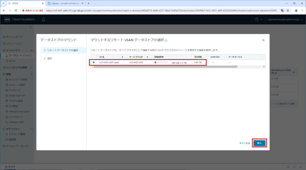
Task: Open the help icon beside the dialog title
Action: click(166, 40)
